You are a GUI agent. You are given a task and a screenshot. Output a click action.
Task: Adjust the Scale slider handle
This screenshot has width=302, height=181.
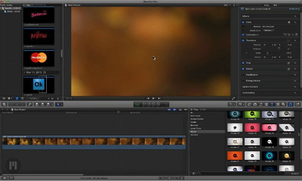(x=268, y=53)
